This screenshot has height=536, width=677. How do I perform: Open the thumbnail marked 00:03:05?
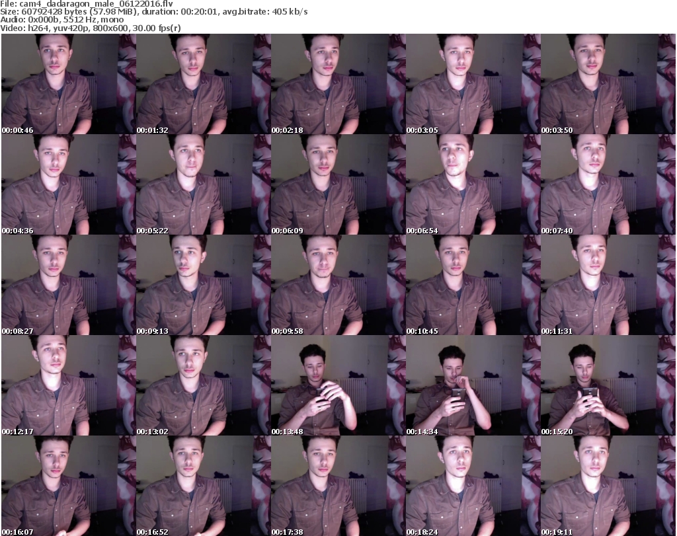[473, 84]
